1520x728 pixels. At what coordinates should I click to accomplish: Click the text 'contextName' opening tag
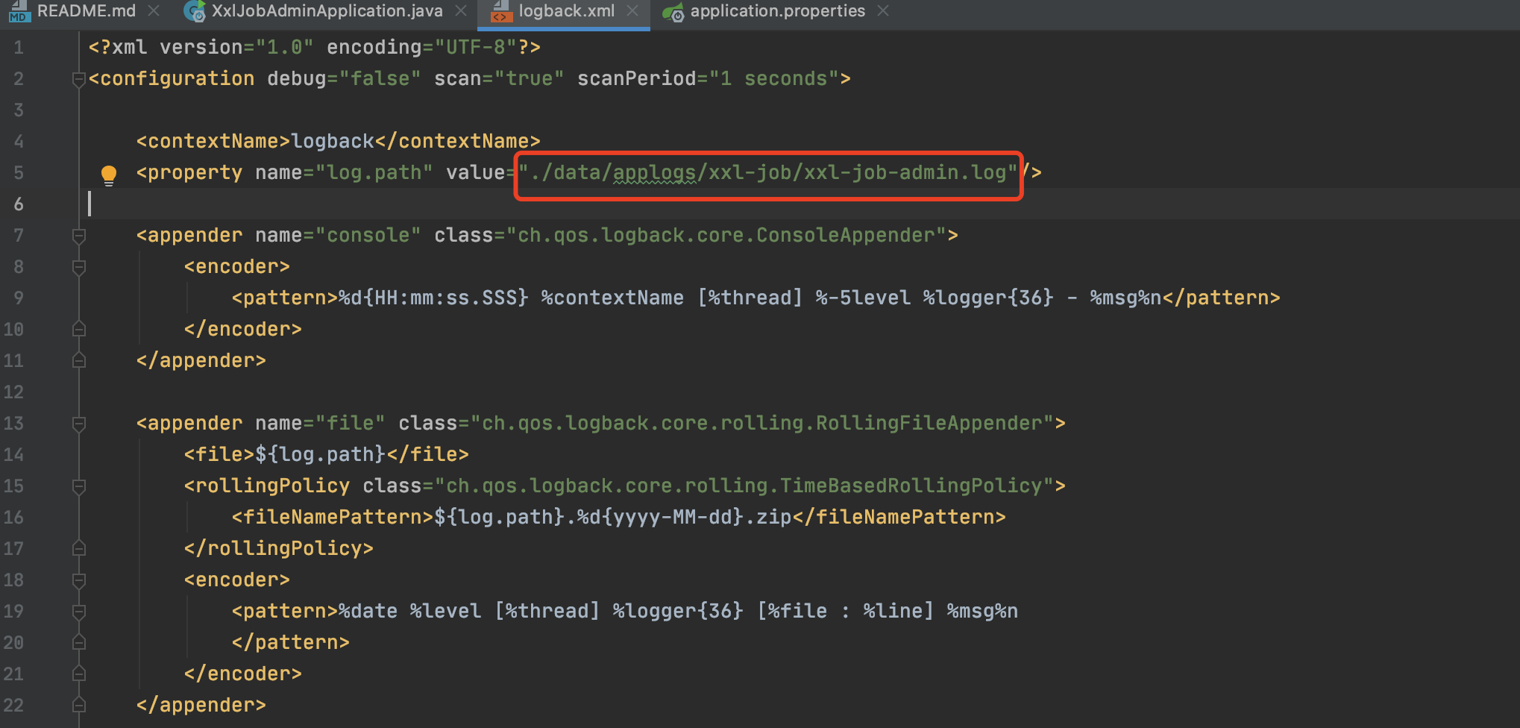[x=213, y=141]
